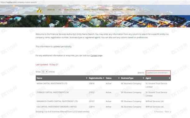This screenshot has width=190, height=118.
Task: Select CIB CAPITAL INVESTMENT BROKERS LIMITED name
Action: pyautogui.click(x=57, y=107)
